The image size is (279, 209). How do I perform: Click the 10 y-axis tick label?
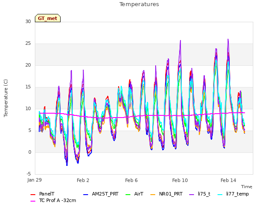(x=28, y=108)
